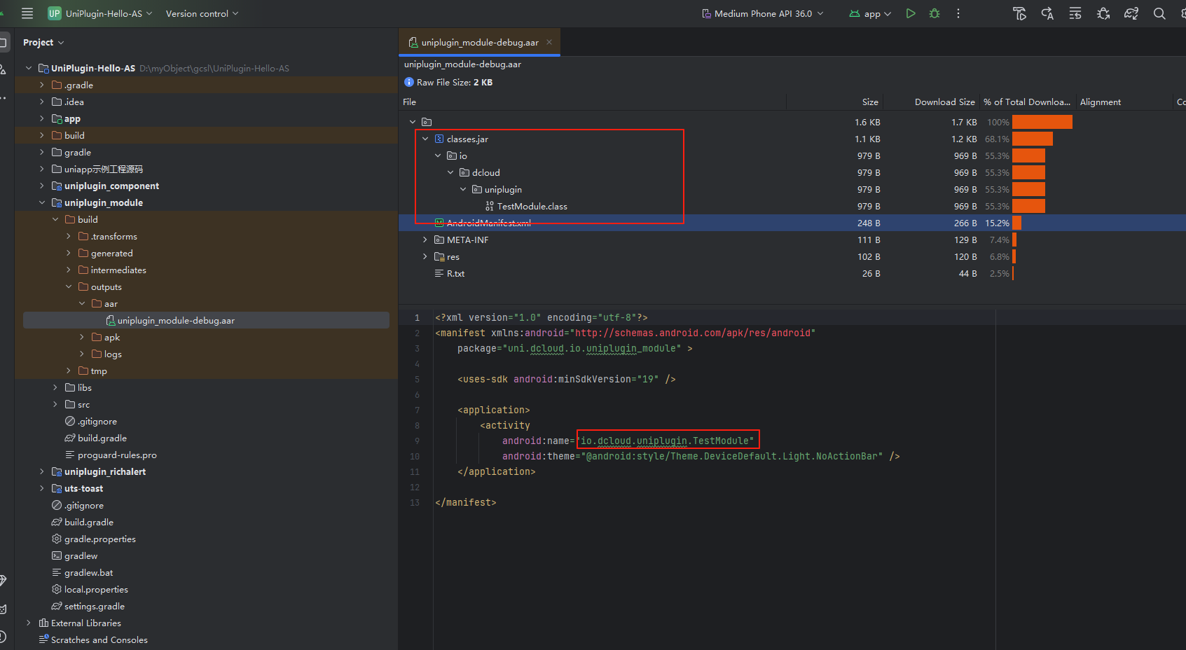
Task: Click the classes.jar archive icon
Action: pyautogui.click(x=439, y=139)
